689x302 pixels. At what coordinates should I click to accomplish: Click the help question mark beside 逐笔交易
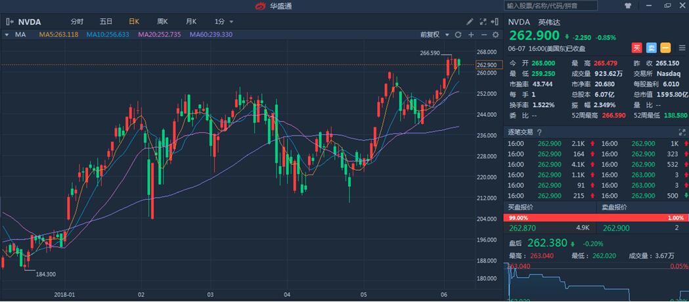[x=539, y=132]
